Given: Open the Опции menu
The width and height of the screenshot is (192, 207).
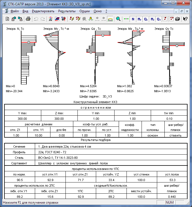Looking at the screenshot, I should pos(84,11).
